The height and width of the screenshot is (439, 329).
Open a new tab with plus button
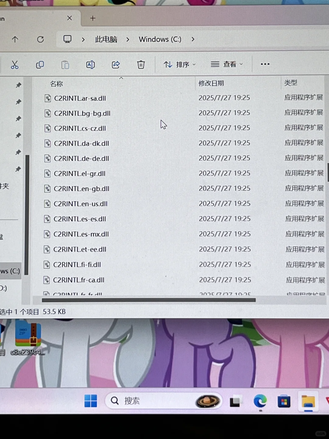click(x=93, y=18)
